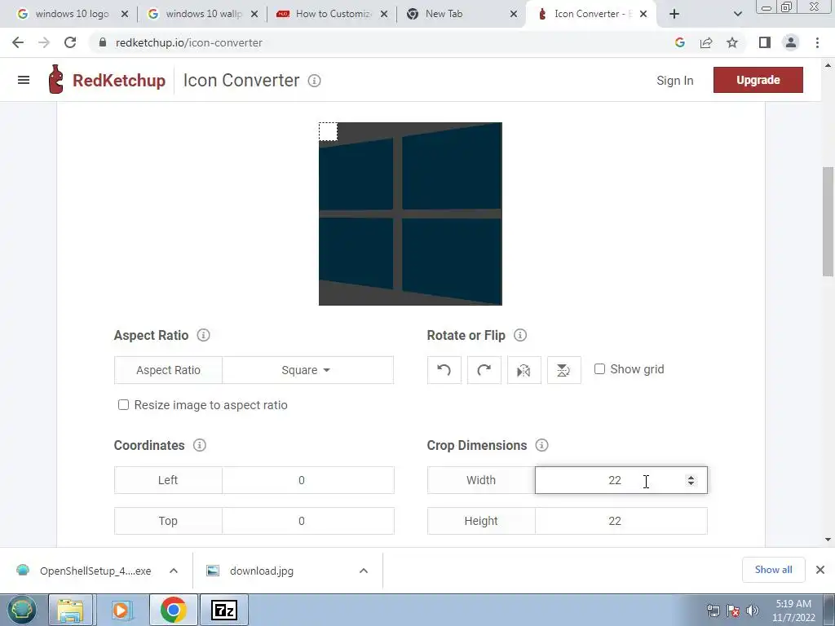835x626 pixels.
Task: Bookmark this page with the star
Action: coord(732,42)
